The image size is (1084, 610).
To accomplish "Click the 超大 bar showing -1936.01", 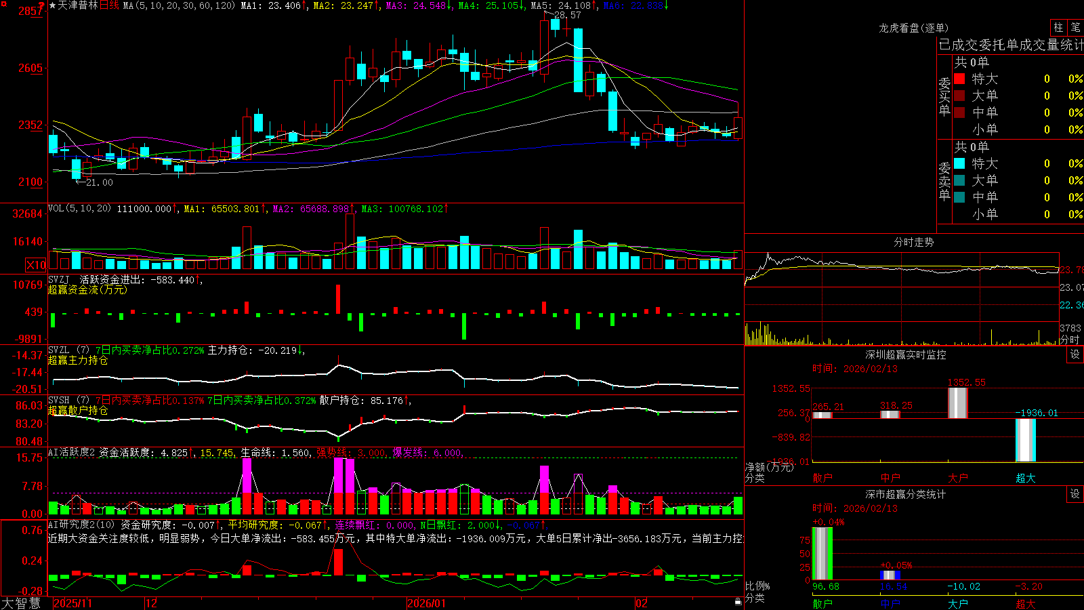I will click(x=1026, y=440).
